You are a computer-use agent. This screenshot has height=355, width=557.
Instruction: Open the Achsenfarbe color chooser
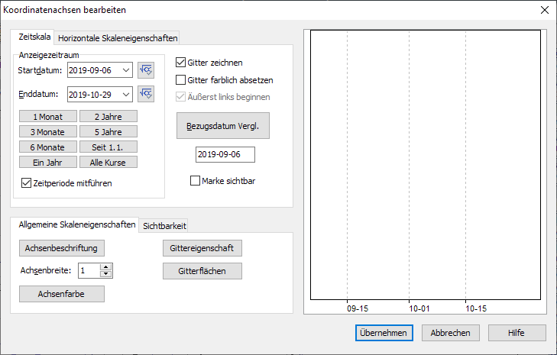pos(62,294)
